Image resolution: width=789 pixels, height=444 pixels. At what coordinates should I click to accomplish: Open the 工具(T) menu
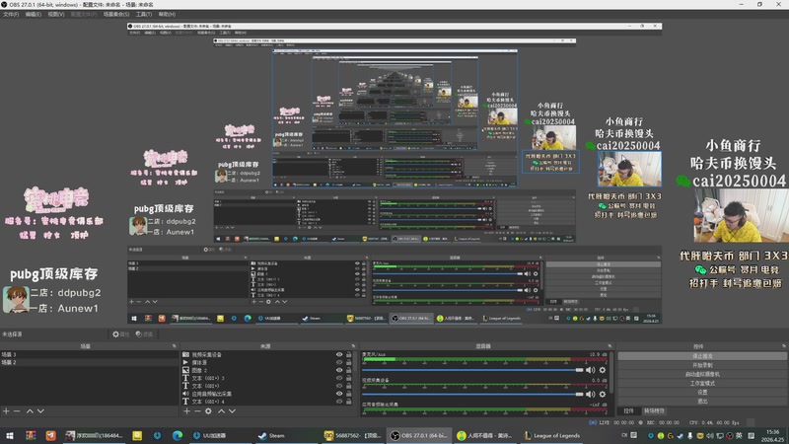144,14
